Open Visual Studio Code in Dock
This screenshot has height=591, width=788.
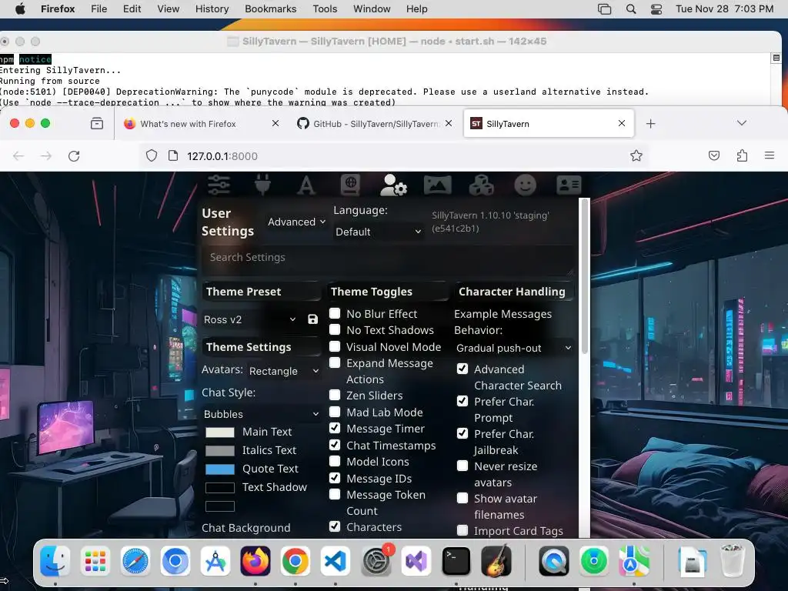pyautogui.click(x=336, y=561)
